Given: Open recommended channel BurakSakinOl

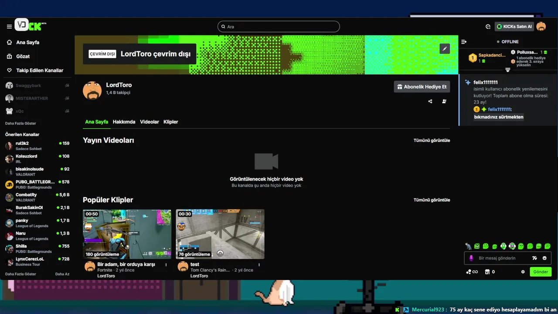Looking at the screenshot, I should point(37,210).
